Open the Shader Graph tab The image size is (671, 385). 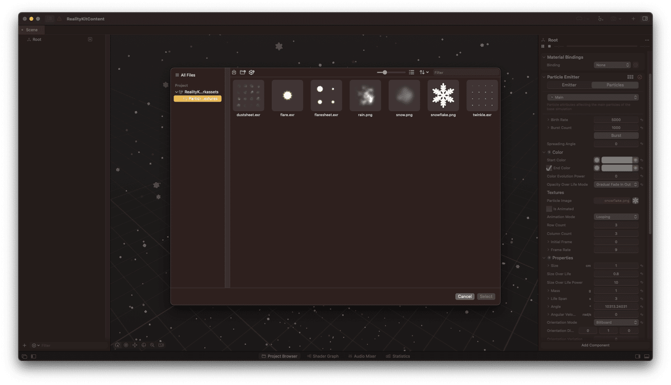tap(323, 356)
